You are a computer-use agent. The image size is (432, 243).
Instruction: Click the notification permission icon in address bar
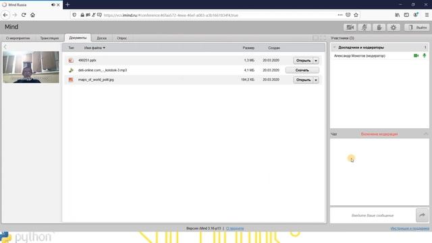point(99,15)
